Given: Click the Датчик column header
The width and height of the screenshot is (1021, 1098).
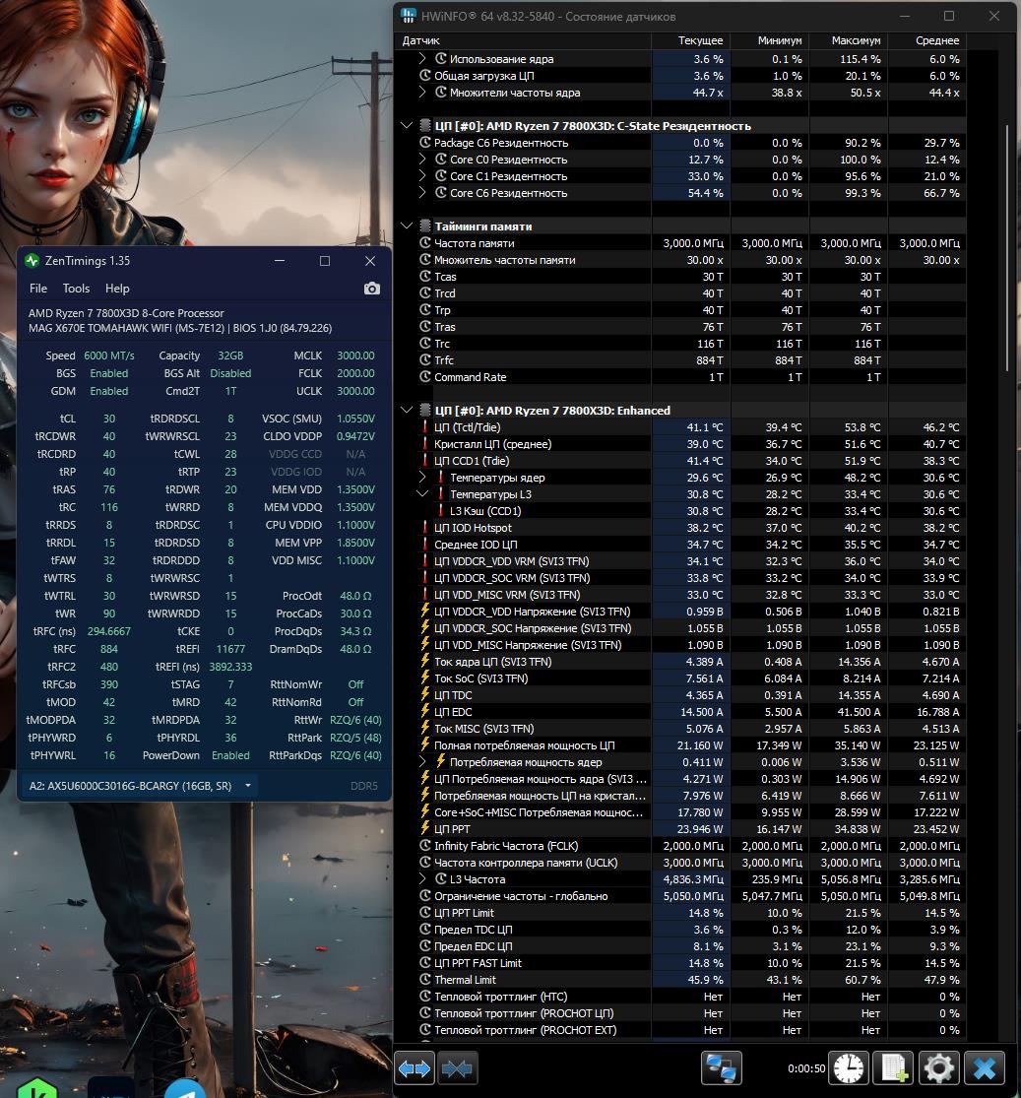Looking at the screenshot, I should pos(523,40).
